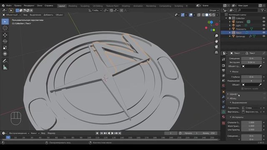
Task: Toggle viewport overlays button
Action: pyautogui.click(x=191, y=15)
